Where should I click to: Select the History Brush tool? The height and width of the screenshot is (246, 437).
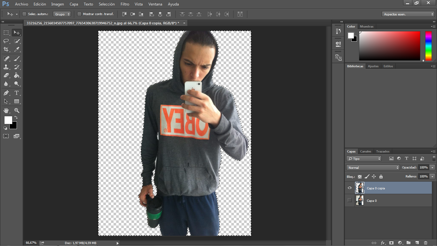[17, 67]
